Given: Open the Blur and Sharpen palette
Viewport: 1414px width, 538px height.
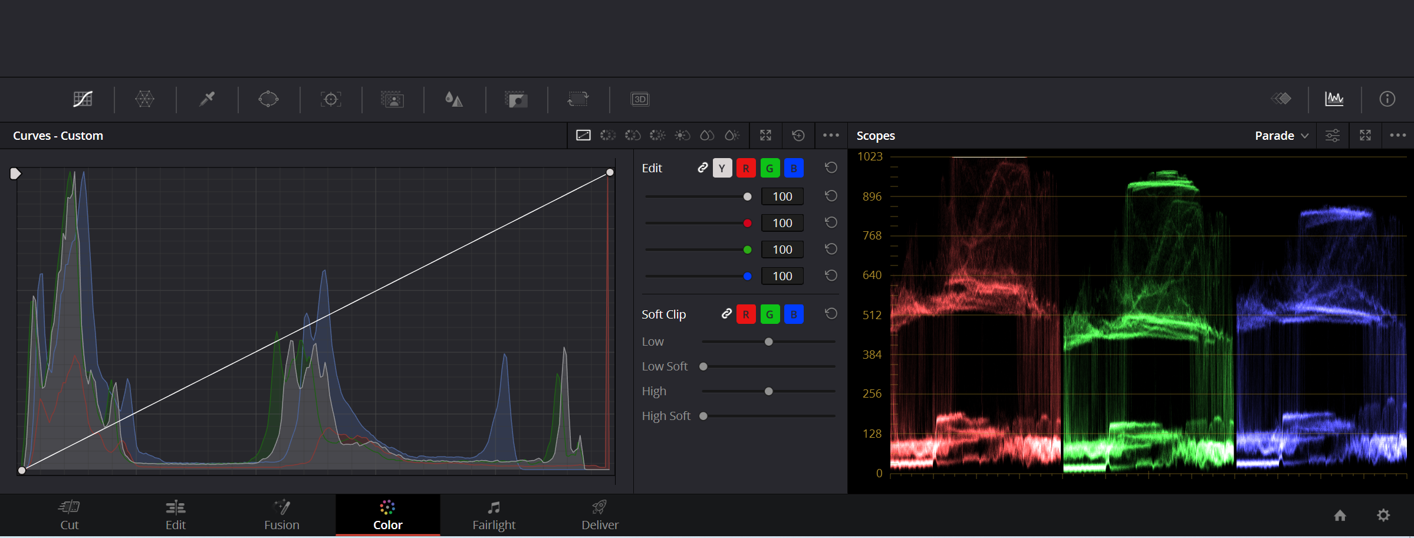Looking at the screenshot, I should point(454,99).
